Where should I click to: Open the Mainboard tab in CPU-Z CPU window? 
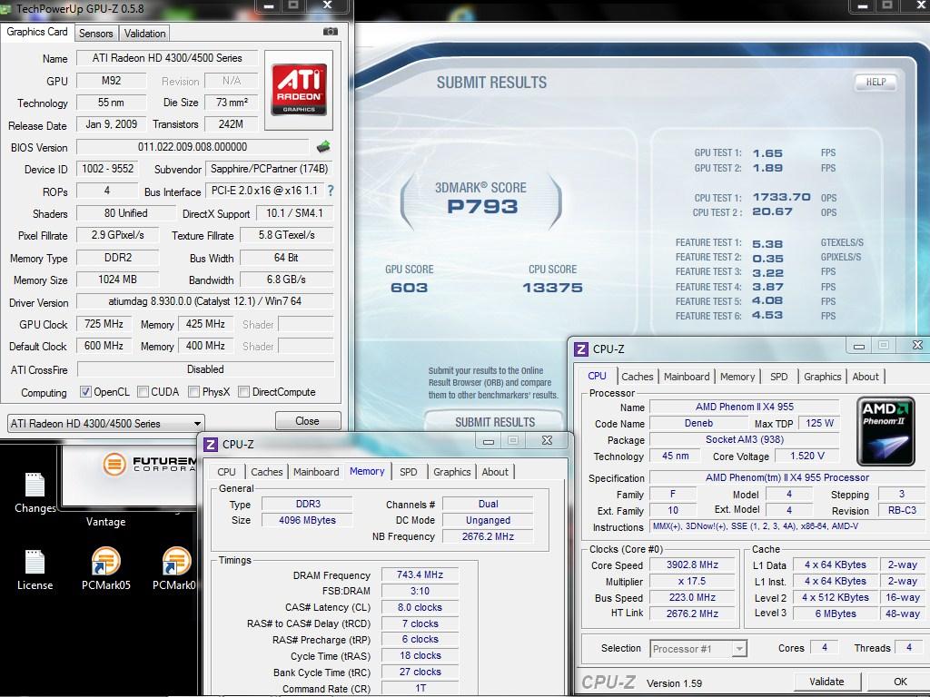[687, 377]
